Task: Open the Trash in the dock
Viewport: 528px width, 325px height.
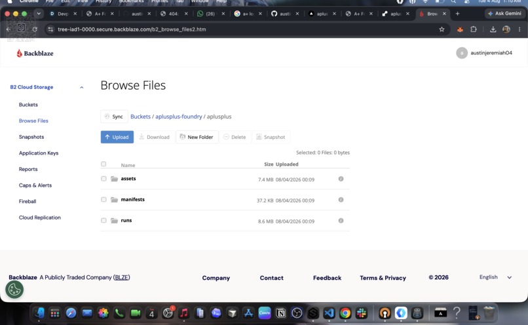Action: (489, 313)
